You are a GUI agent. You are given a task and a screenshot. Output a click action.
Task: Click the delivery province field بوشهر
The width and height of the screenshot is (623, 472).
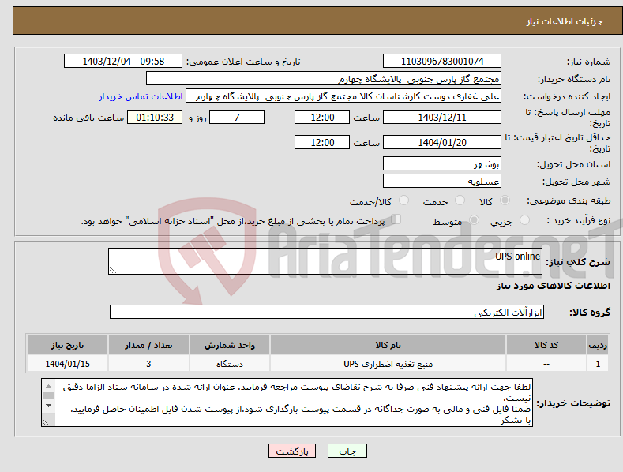442,163
